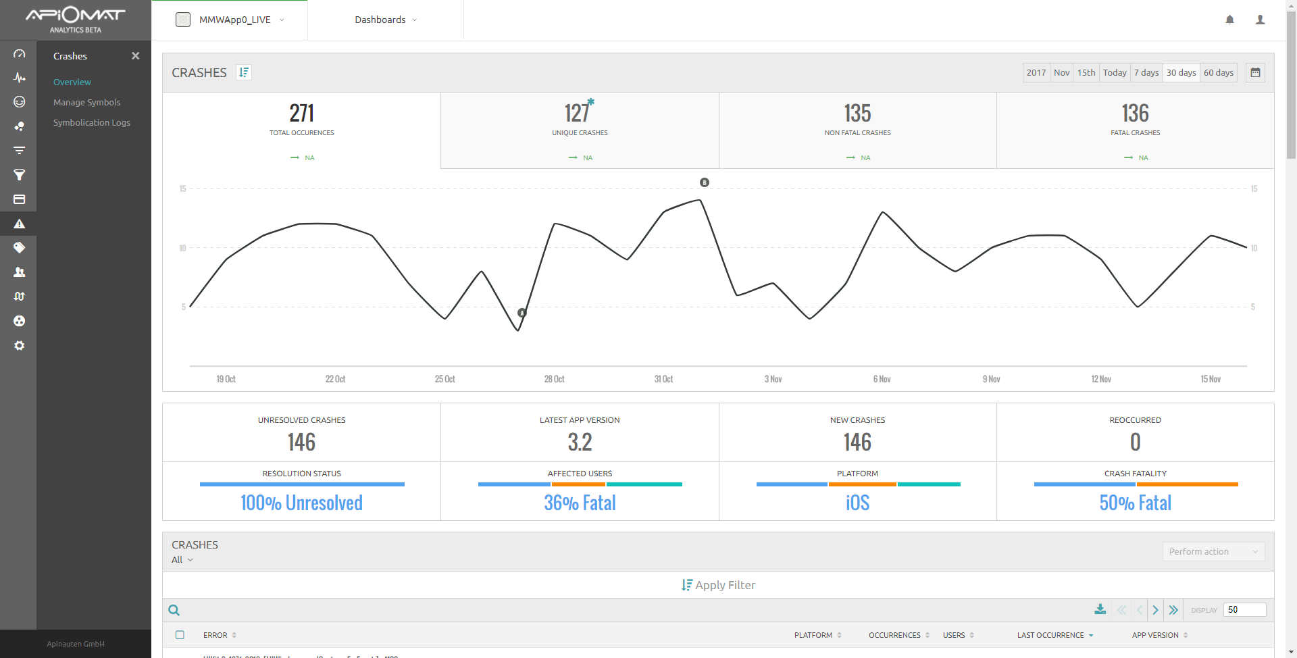Open the Perform action dropdown

point(1213,551)
